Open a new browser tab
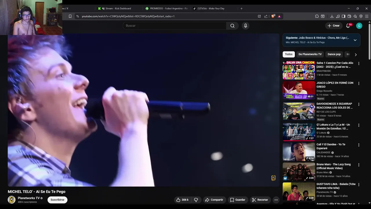 point(241,8)
